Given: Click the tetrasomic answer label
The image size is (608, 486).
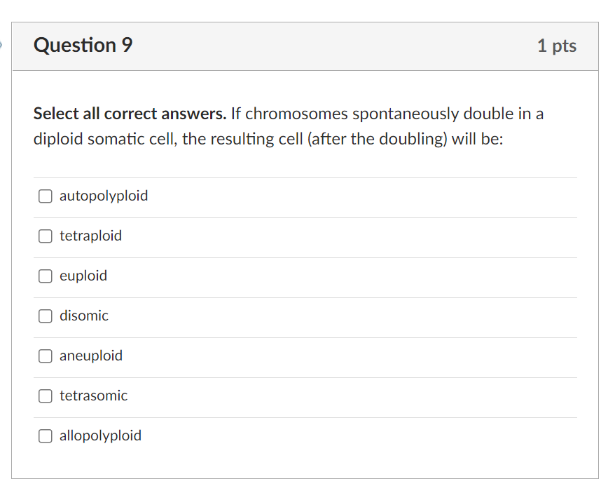Looking at the screenshot, I should 93,396.
